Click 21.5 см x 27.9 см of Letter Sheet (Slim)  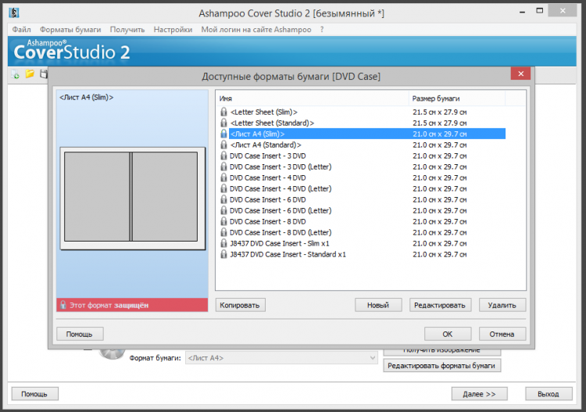[x=439, y=112]
